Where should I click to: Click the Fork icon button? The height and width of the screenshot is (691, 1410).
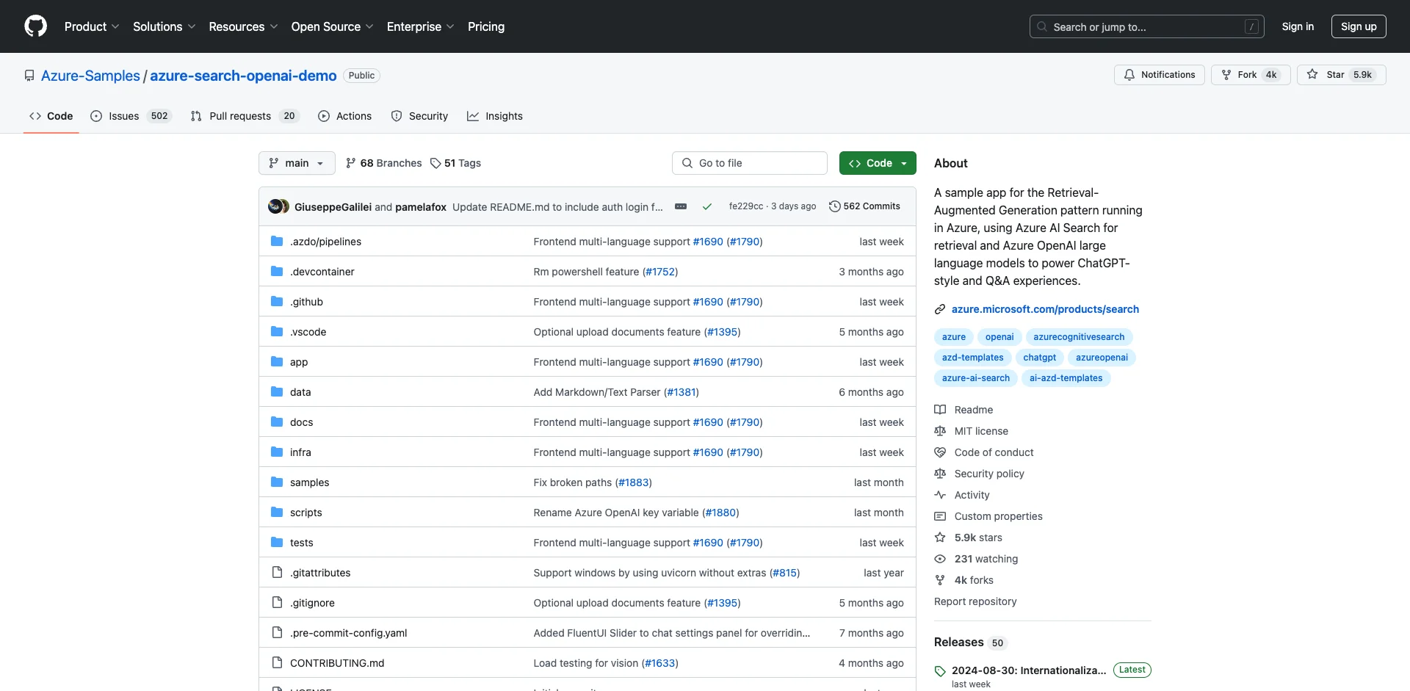[1226, 75]
